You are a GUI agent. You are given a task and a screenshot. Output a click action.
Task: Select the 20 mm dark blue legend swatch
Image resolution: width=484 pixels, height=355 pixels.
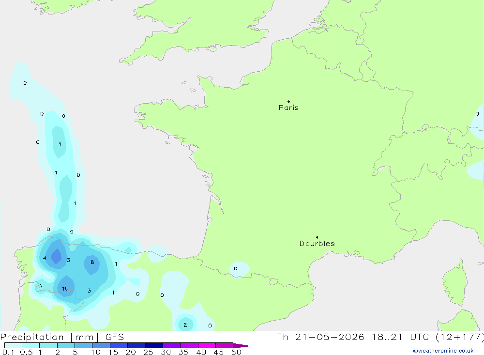(x=136, y=345)
